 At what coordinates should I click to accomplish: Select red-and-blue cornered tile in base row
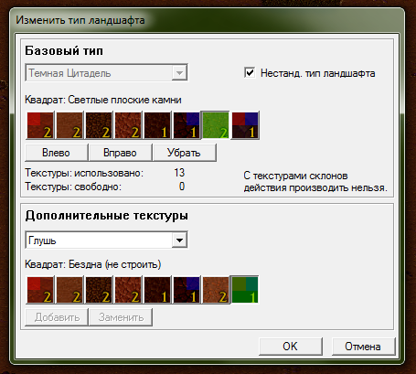[x=245, y=125]
